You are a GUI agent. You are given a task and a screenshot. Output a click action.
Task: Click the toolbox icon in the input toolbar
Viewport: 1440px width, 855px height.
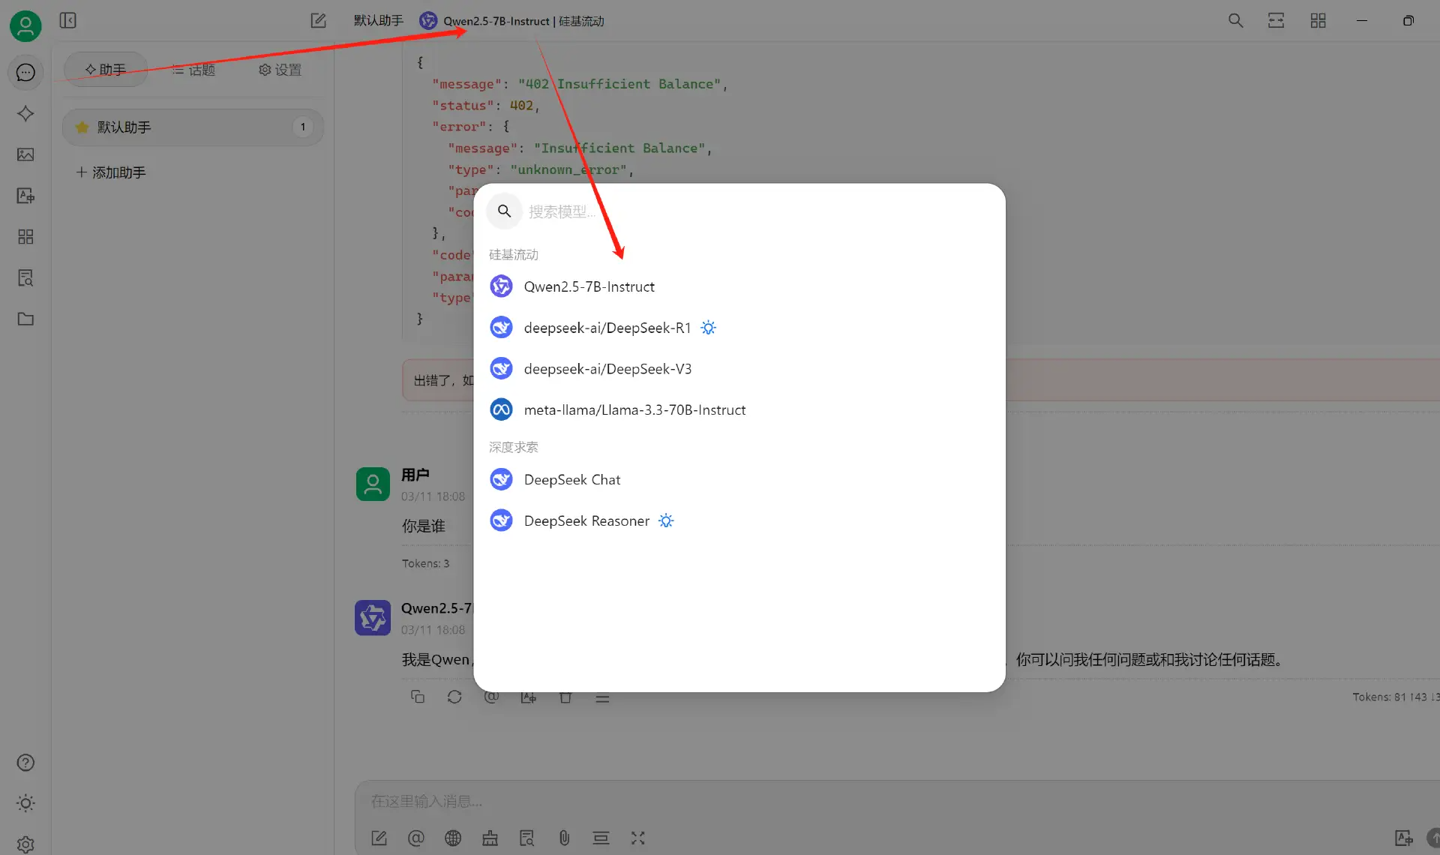(490, 838)
